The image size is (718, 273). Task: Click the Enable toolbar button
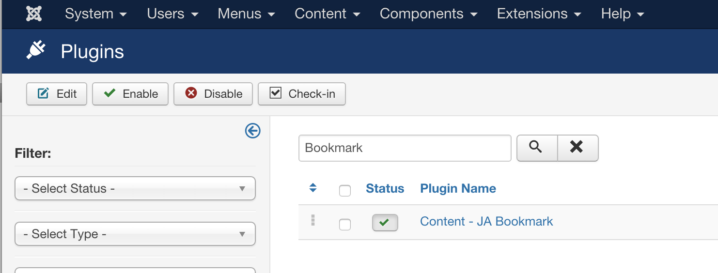coord(130,93)
